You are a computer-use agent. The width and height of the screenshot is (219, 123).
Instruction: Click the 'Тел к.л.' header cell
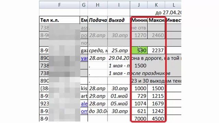click(60, 20)
